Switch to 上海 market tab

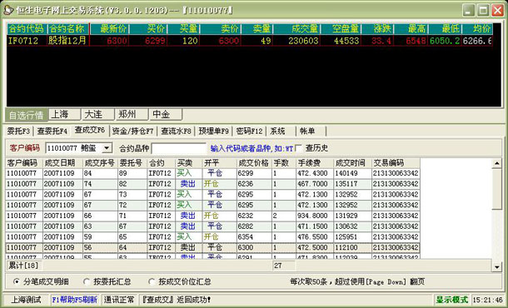click(x=64, y=114)
